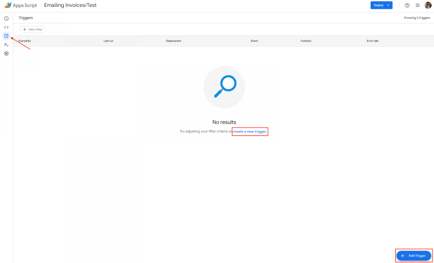Select the Triggers page heading tab
434x263 pixels.
click(x=25, y=18)
